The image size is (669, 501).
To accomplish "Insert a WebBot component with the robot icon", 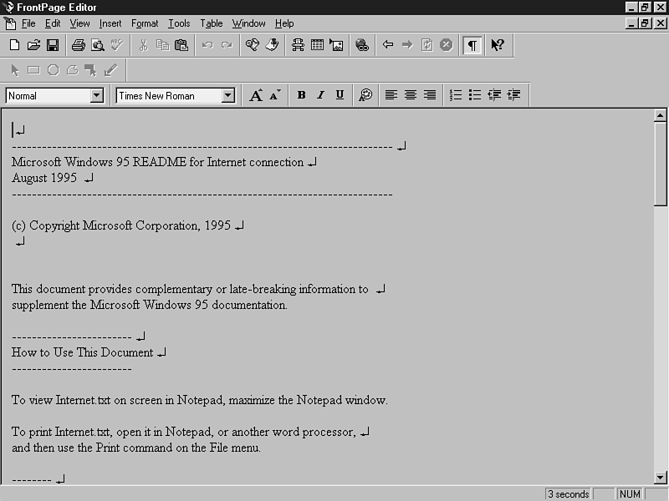I will tap(298, 45).
